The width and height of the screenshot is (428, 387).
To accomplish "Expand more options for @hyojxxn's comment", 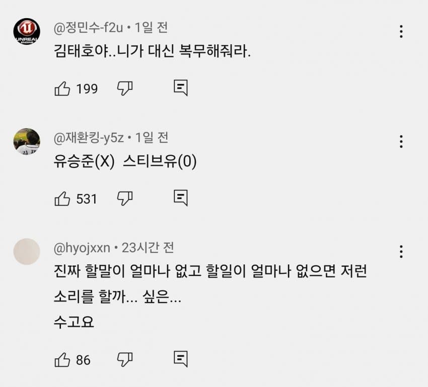I will [401, 251].
